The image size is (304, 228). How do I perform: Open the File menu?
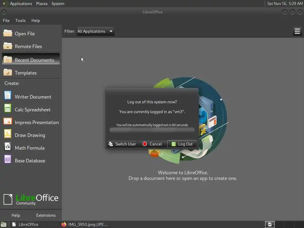pyautogui.click(x=6, y=20)
